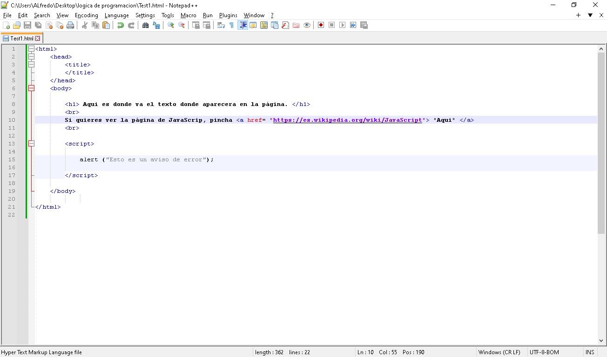Close the Test1.html tab with its red X
Viewport: 607px width, 357px height.
point(38,39)
